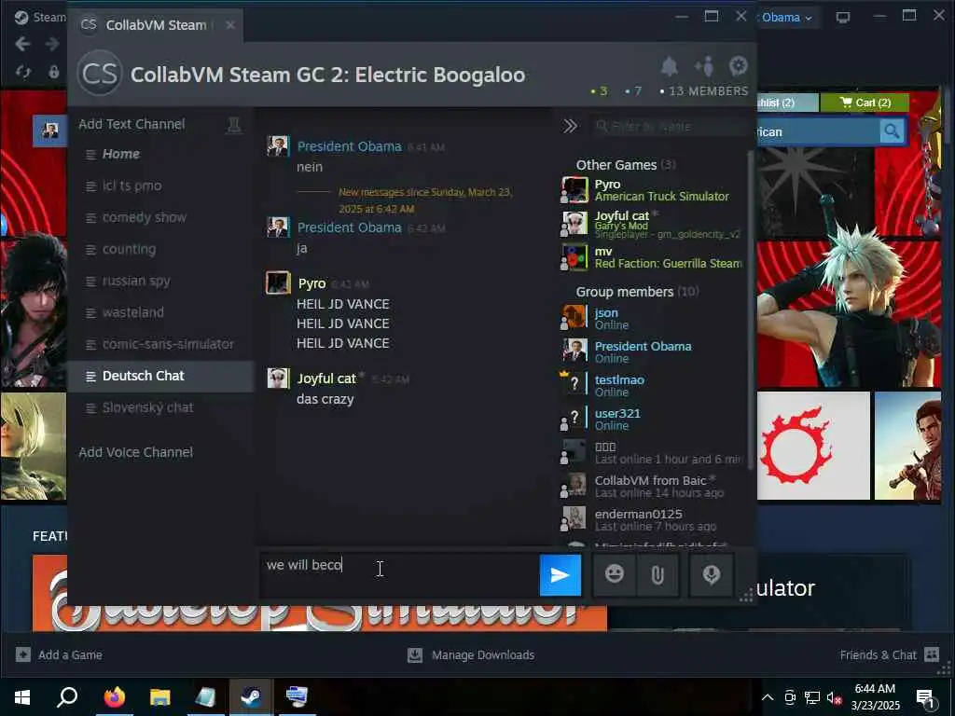Select CollabVM from Baic member
Screen dimensions: 955x716
click(652, 486)
